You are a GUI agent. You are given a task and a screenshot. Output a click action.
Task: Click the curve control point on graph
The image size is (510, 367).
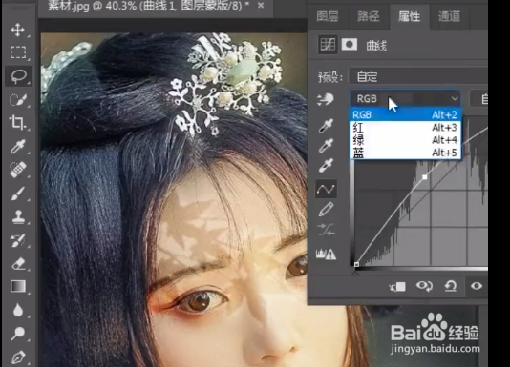pos(424,177)
